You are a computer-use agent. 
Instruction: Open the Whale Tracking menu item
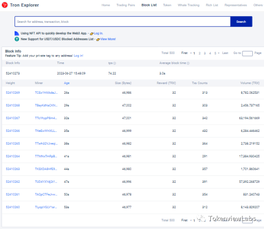188,5
